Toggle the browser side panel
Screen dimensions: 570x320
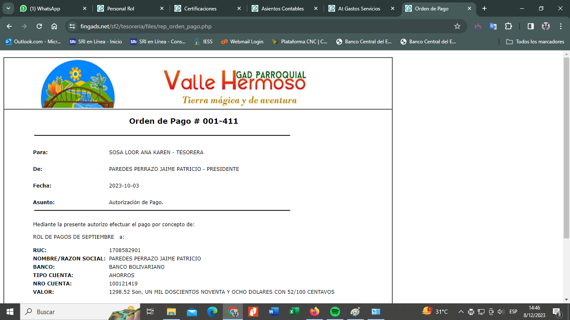[x=530, y=26]
